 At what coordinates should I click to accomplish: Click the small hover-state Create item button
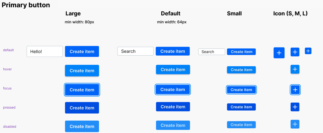tap(241, 70)
